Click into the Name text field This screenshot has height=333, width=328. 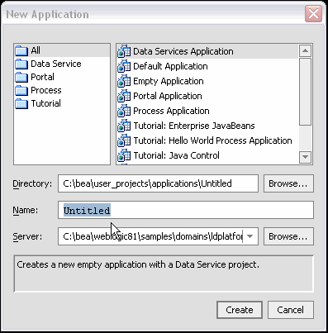click(x=186, y=210)
